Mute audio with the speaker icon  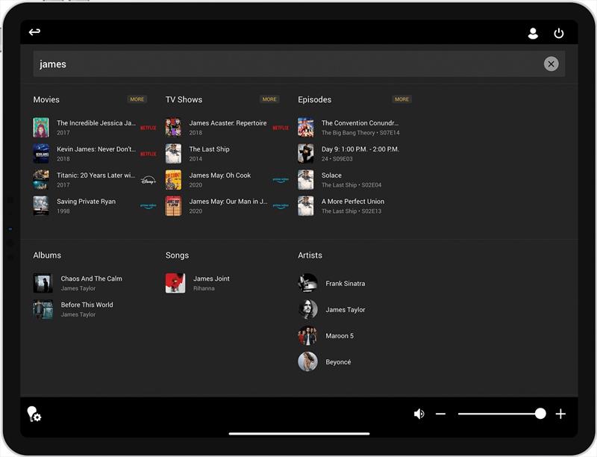pos(419,414)
